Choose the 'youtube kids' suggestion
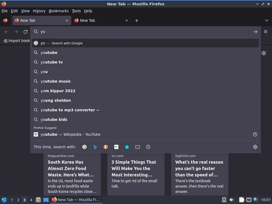The image size is (272, 204). point(145,120)
